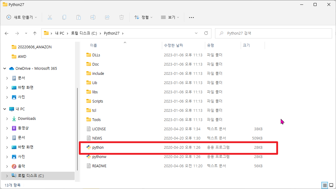Sort by the 유형 column header

[211, 45]
